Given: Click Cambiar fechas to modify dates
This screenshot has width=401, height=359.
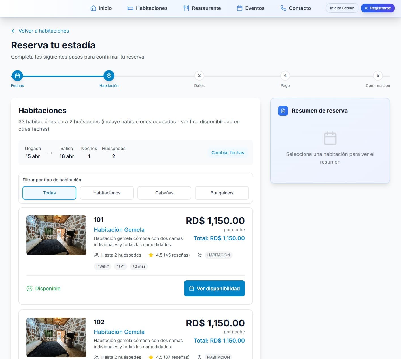Looking at the screenshot, I should (228, 153).
